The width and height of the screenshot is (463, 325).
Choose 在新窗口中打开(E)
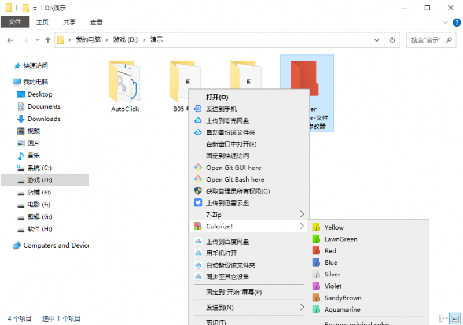pos(249,144)
